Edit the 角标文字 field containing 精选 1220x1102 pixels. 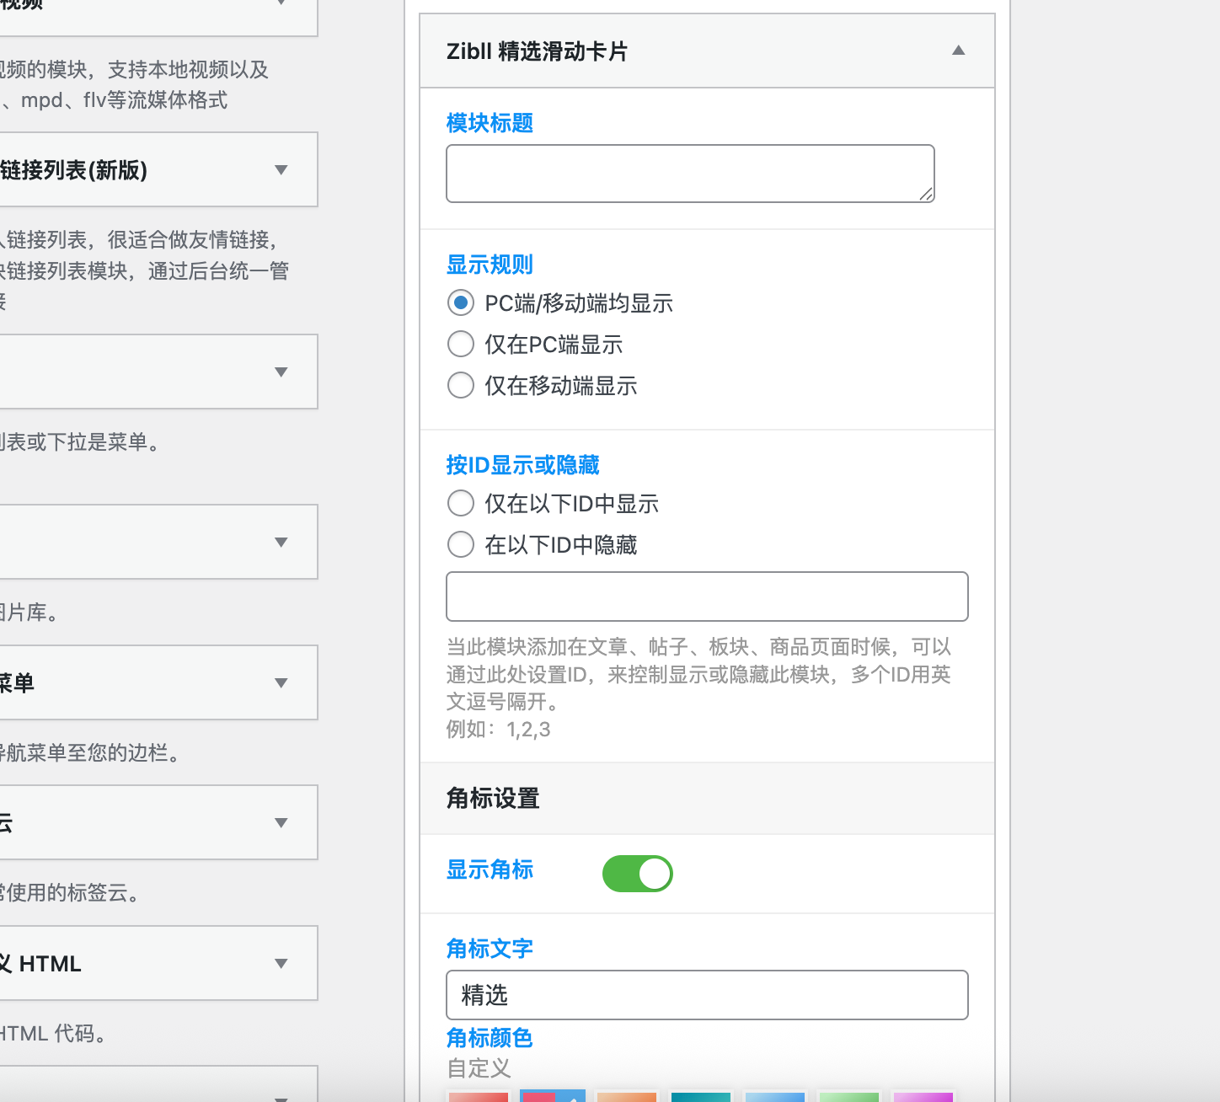tap(707, 995)
